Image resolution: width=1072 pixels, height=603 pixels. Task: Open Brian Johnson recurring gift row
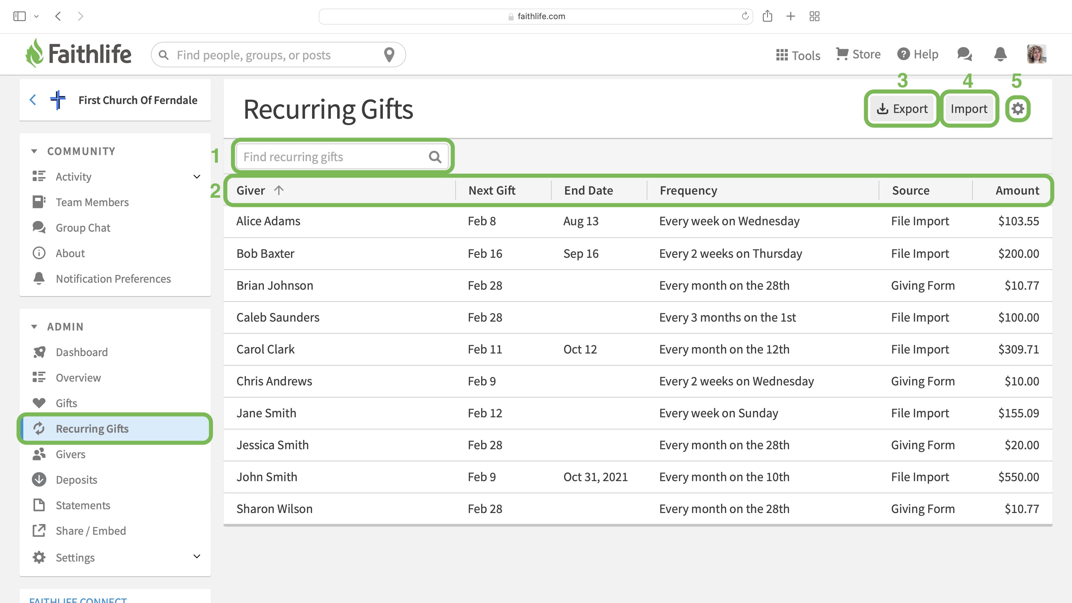(637, 286)
